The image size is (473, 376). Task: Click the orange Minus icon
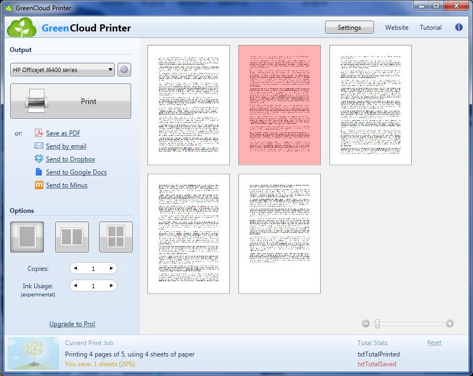[x=38, y=185]
